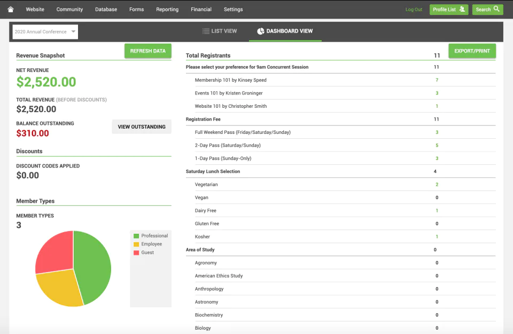
Task: Click the Export/Print button
Action: [472, 51]
